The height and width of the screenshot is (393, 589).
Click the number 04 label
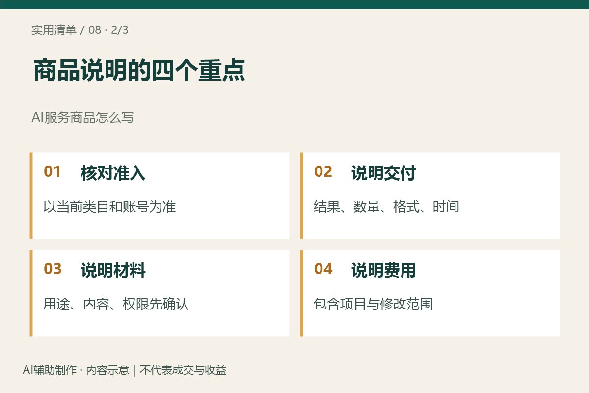[323, 269]
